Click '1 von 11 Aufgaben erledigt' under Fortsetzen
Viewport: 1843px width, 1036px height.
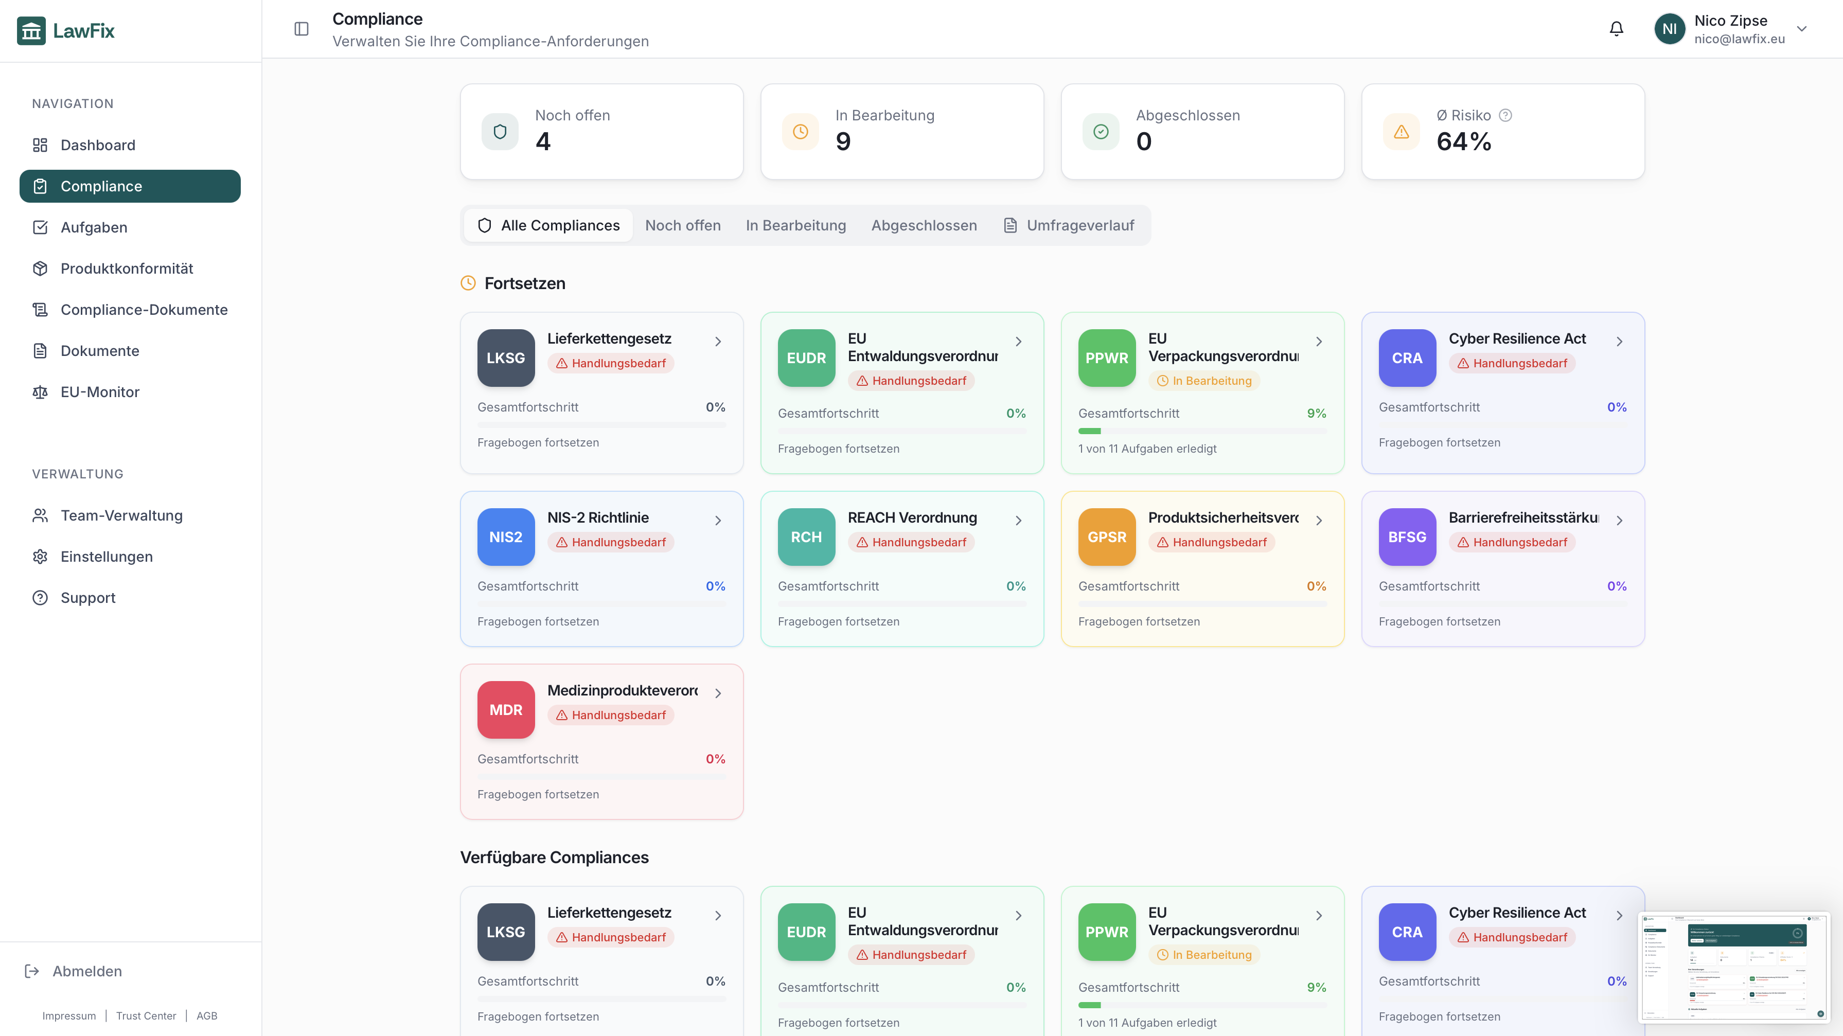pos(1147,449)
